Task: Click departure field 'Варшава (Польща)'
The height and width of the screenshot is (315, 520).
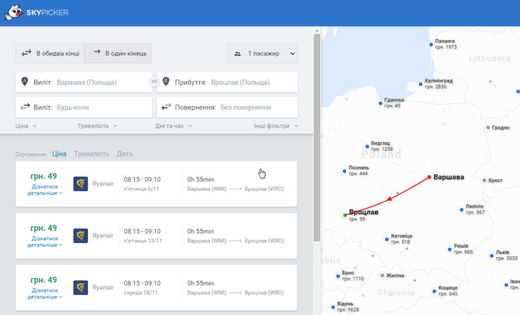Action: tap(84, 82)
